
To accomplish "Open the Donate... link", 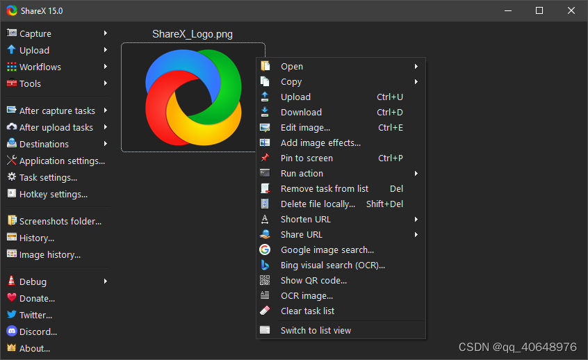I will tap(56, 299).
